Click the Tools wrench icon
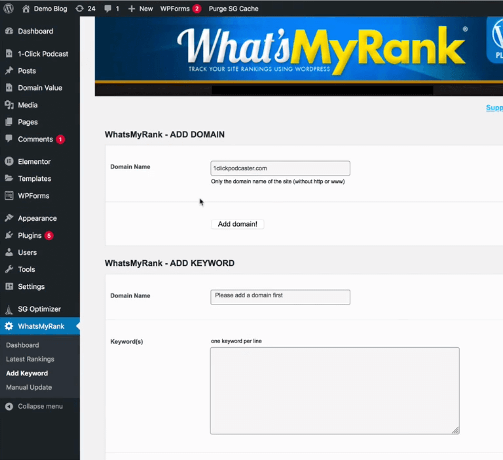The height and width of the screenshot is (460, 503). pos(9,269)
